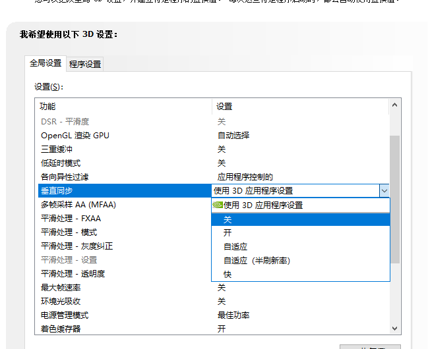Click the highlighted 垂直同步 feature name
The width and height of the screenshot is (428, 349).
tap(57, 191)
